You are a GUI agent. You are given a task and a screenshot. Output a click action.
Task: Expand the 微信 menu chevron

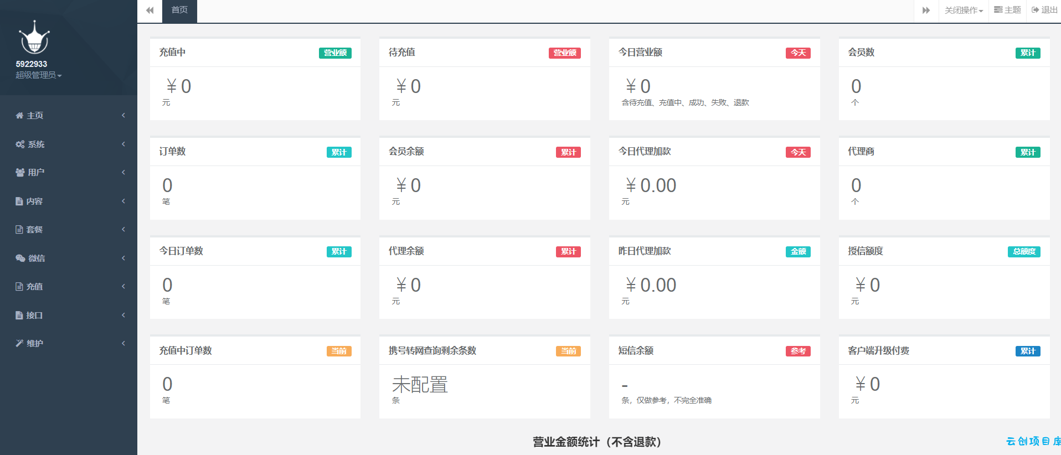pyautogui.click(x=123, y=258)
